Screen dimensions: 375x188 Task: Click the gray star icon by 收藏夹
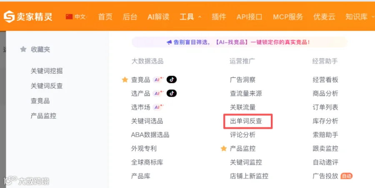click(x=23, y=49)
